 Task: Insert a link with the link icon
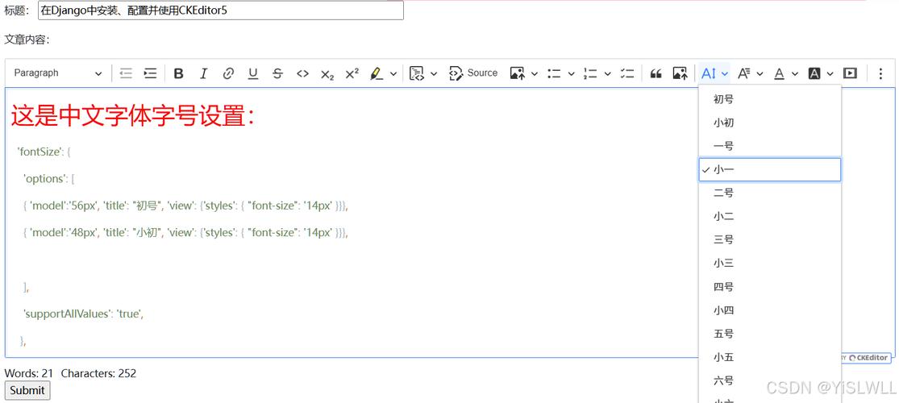(x=228, y=73)
